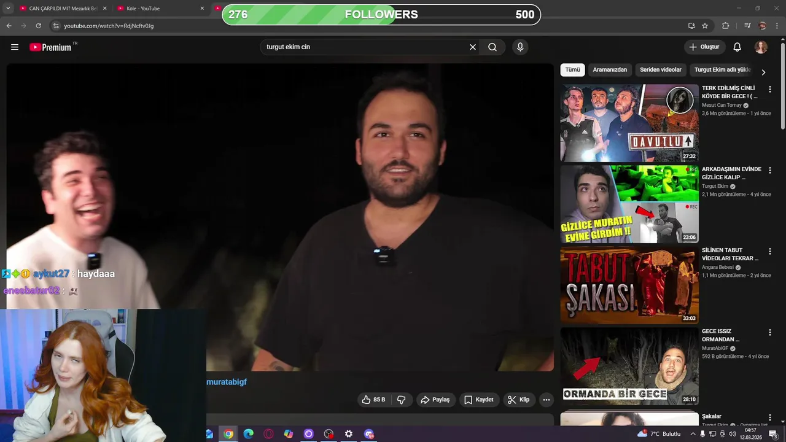The image size is (786, 442).
Task: Close the Köle - YouTube tab
Action: (x=202, y=9)
